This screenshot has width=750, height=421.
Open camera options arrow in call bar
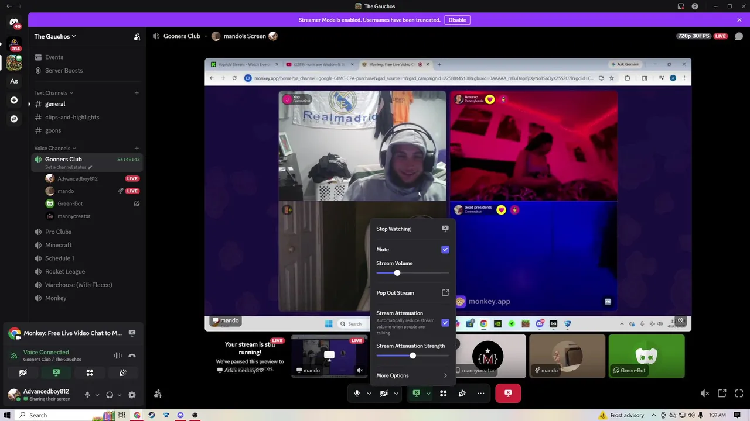pos(396,394)
